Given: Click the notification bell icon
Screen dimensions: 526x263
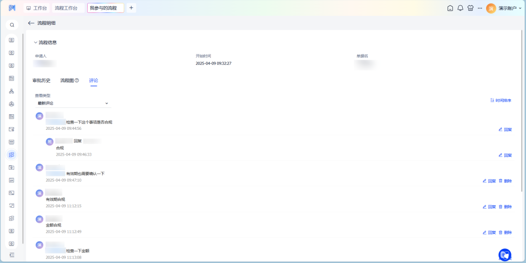Looking at the screenshot, I should [x=460, y=8].
